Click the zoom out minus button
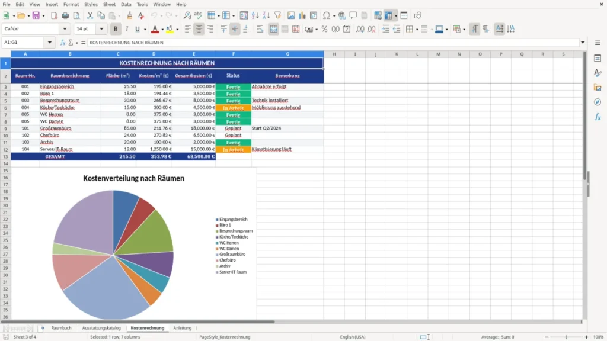 547,337
